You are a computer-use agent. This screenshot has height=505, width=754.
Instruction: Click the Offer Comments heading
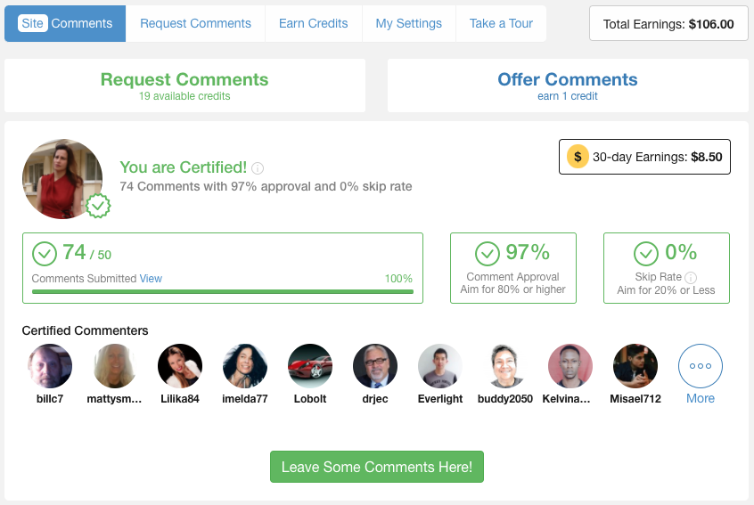click(568, 80)
